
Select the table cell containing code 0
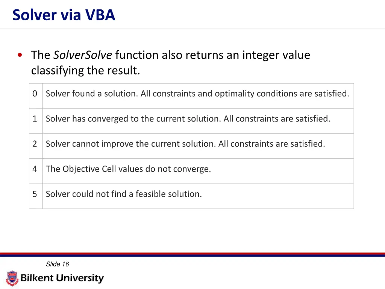point(35,94)
